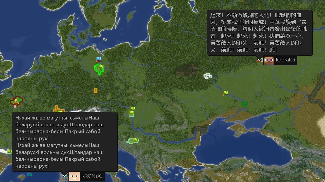
Task: Click kapral01's Steve head avatar
Action: point(269,60)
